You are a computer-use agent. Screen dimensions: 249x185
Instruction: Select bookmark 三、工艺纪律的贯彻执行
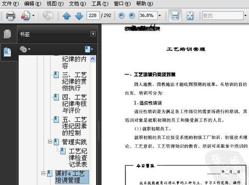tap(74, 81)
